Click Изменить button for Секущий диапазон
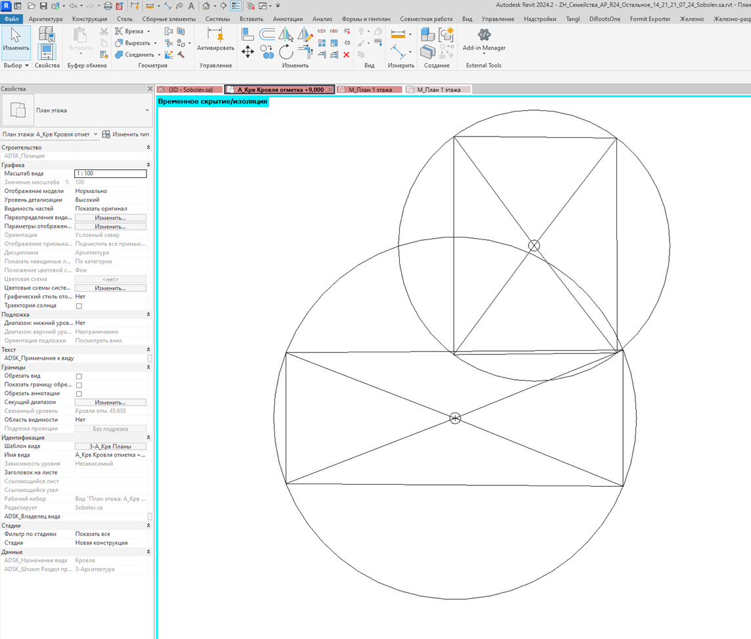 (110, 403)
